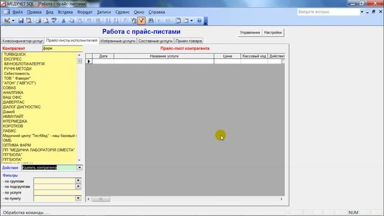Select 'ІНТЕРМЕДІКА' in the contractor list
Image resolution: width=384 pixels, height=216 pixels.
[x=15, y=121]
